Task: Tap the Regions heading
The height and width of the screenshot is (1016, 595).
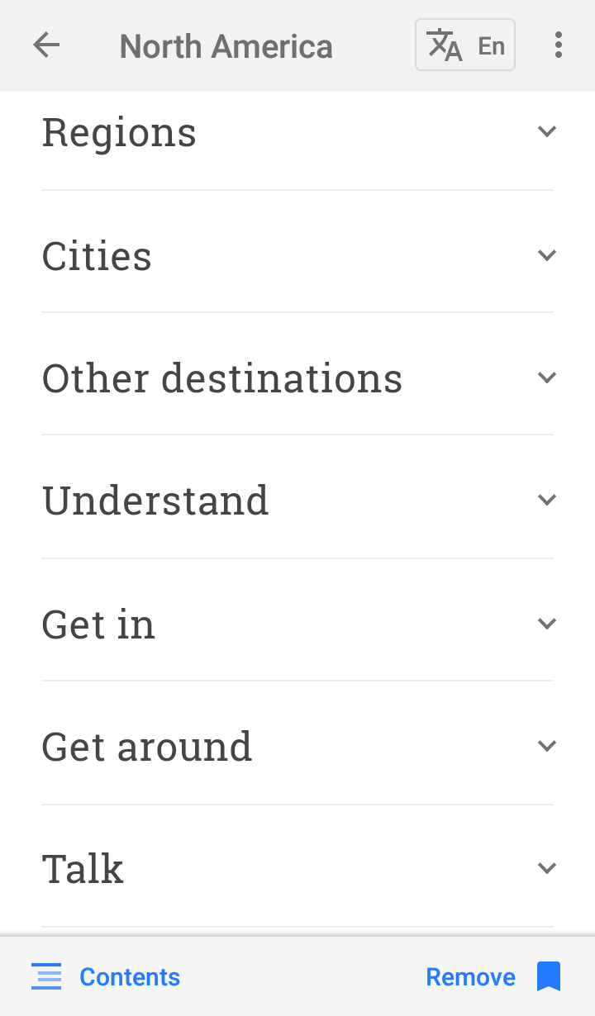Action: click(119, 132)
